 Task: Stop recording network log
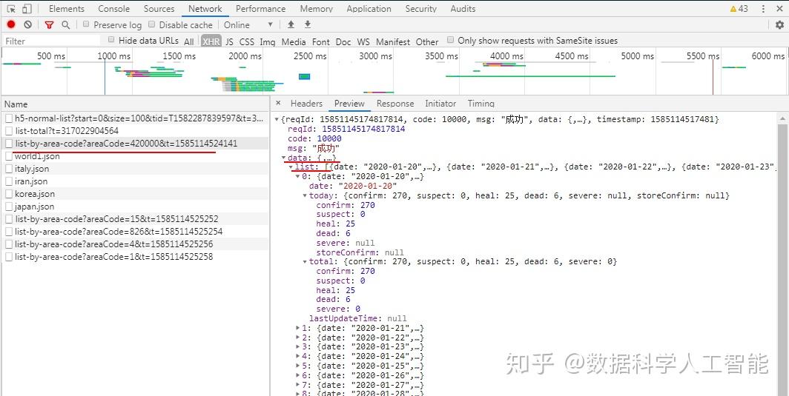point(11,24)
